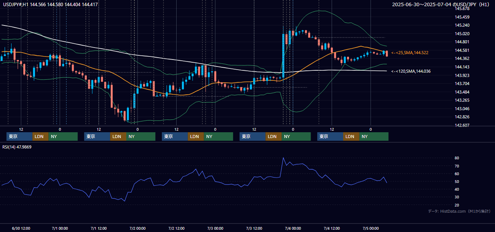
Task: Click price axis value 145.459
Action: [x=462, y=17]
